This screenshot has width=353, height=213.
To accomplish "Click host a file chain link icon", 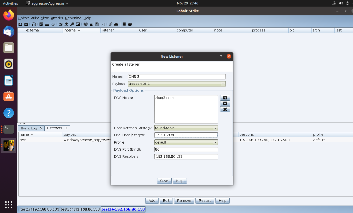I will click(110, 24).
